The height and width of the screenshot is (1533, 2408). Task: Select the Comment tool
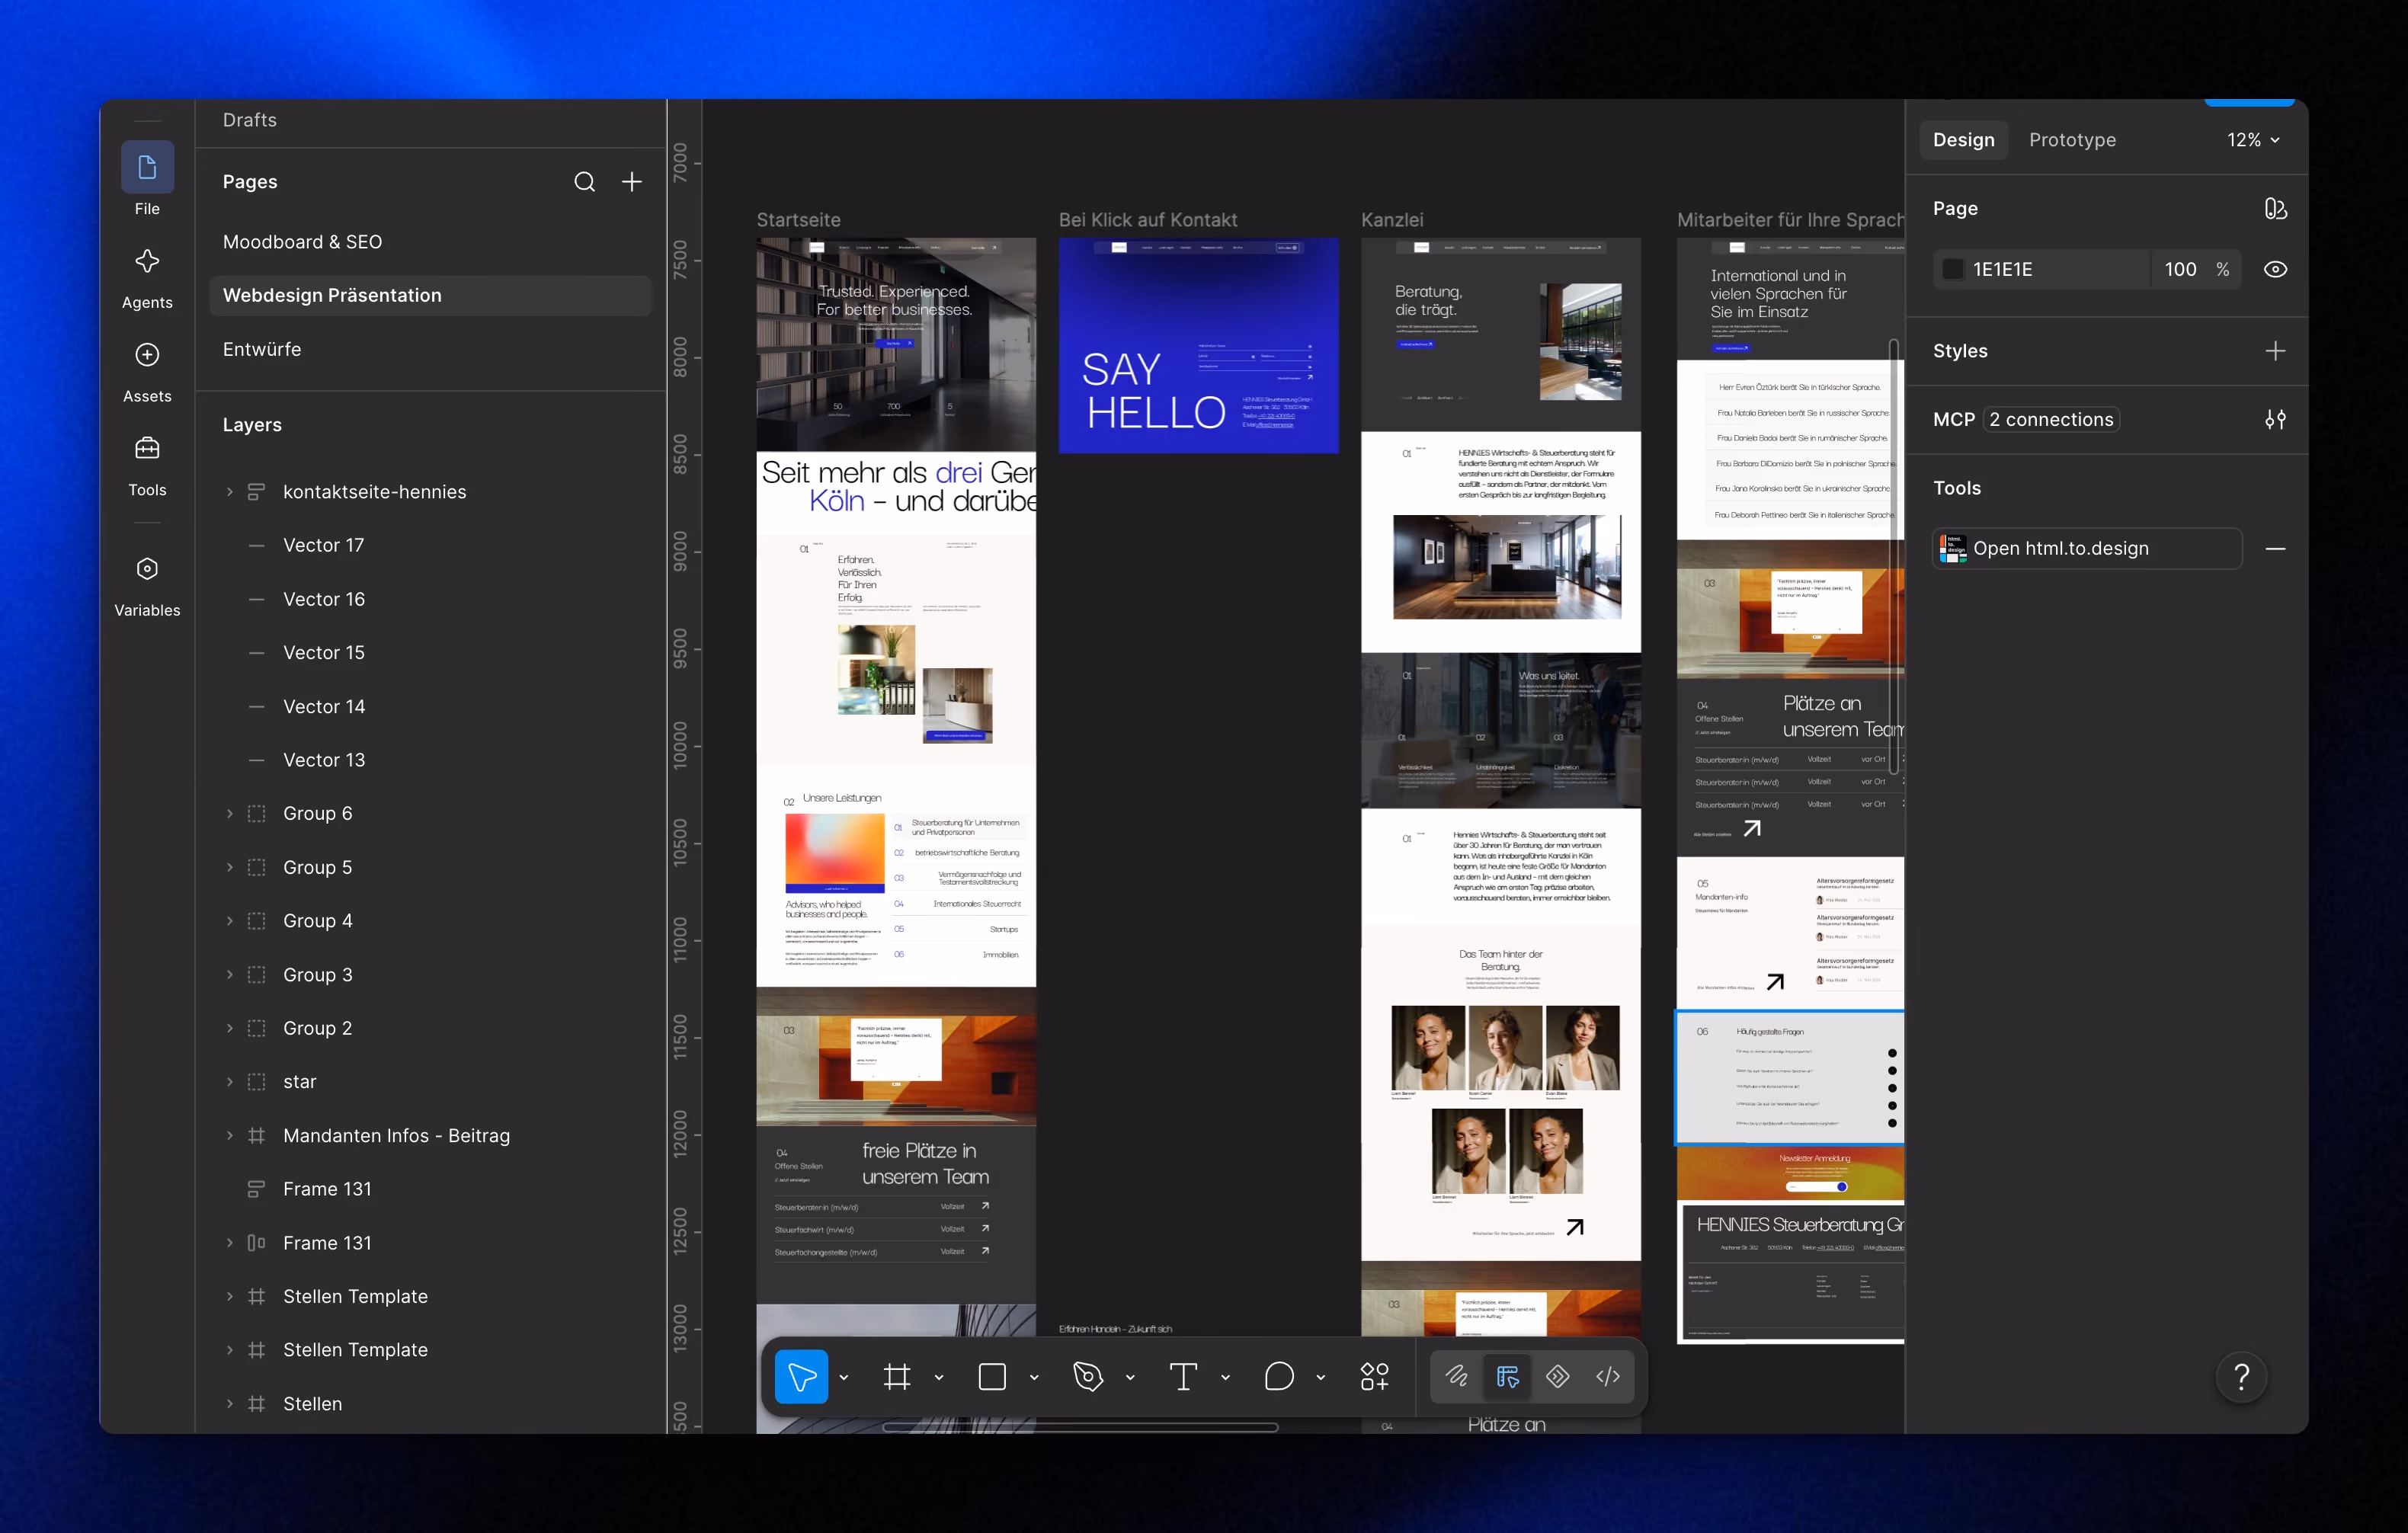tap(1279, 1377)
